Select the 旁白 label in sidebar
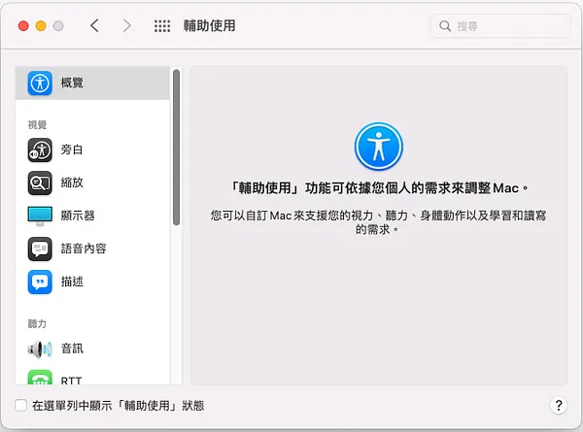 (72, 150)
